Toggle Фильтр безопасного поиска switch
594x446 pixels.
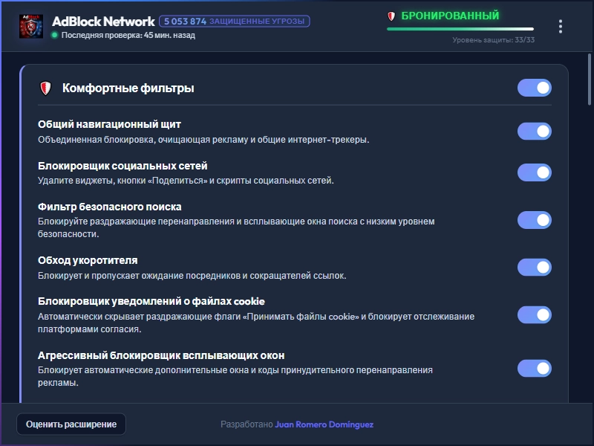click(534, 220)
